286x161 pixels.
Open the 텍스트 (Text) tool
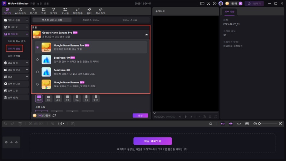[33, 11]
